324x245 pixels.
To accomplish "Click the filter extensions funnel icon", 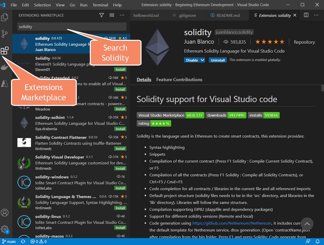I will [101, 15].
